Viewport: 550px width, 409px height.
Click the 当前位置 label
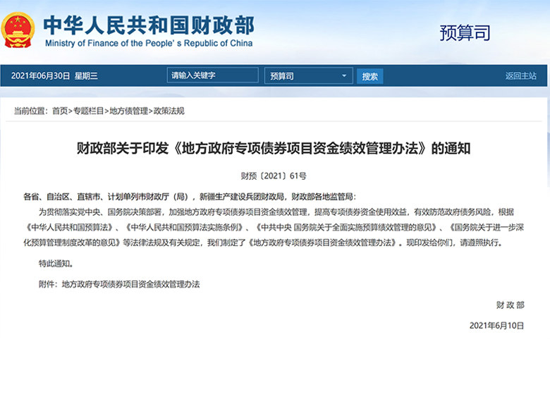click(30, 111)
